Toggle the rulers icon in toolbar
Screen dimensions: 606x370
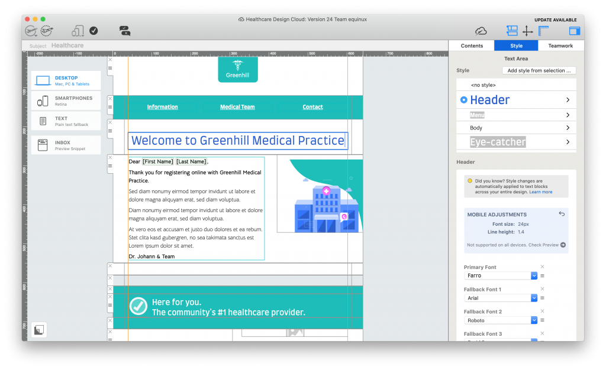(x=544, y=31)
